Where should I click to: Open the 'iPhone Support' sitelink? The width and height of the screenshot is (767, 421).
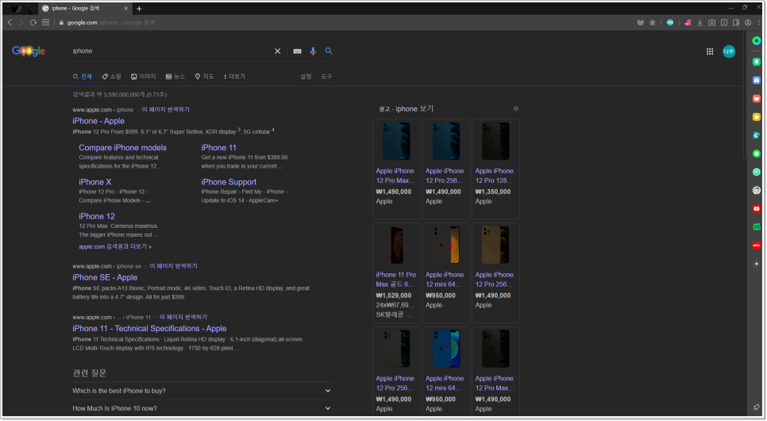pos(229,182)
